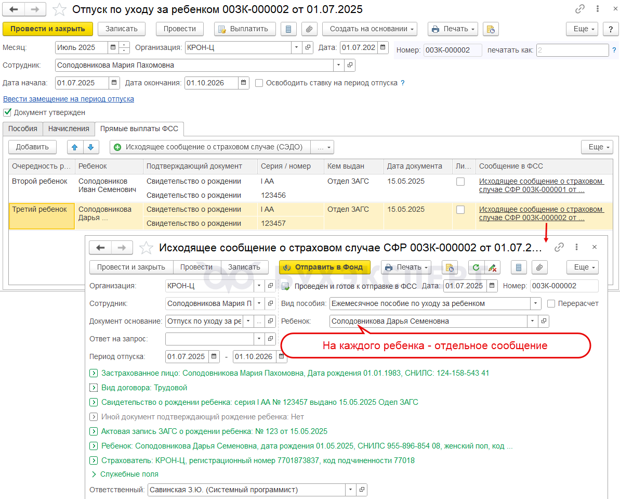Tick the Перерасчет checkbox
The height and width of the screenshot is (499, 620).
(x=551, y=303)
